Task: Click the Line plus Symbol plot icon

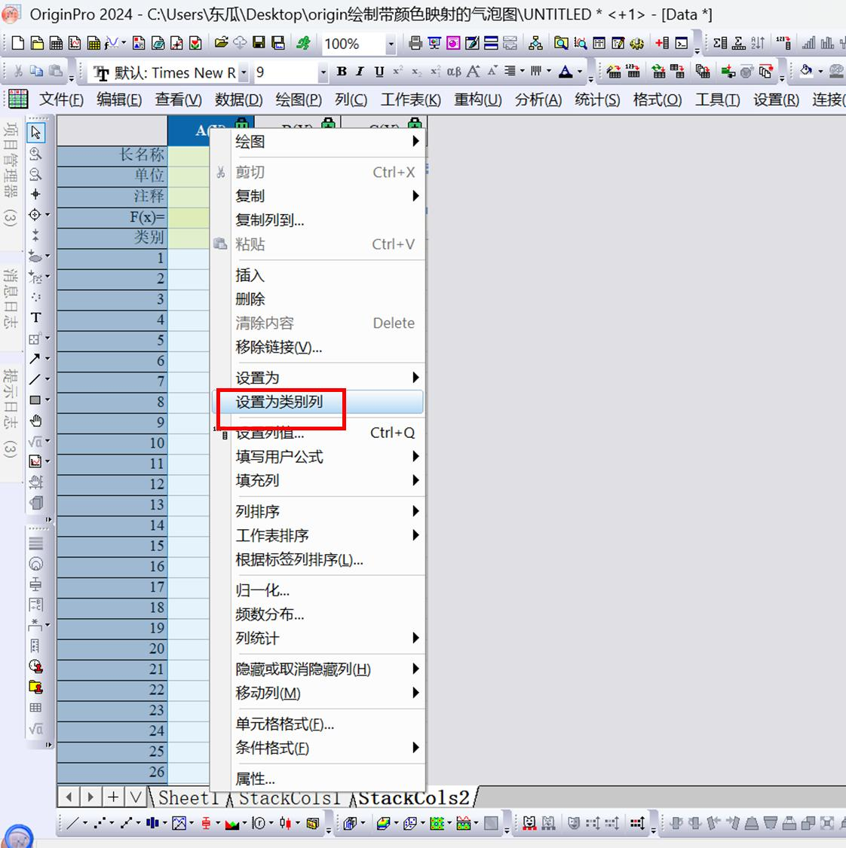Action: coord(126,823)
